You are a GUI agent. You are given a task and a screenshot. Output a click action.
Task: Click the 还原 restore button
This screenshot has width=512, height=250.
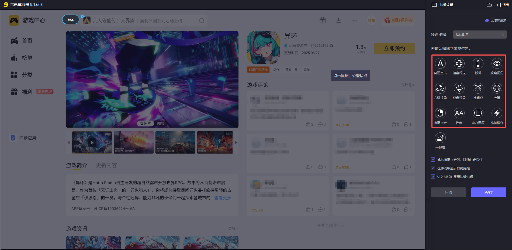[448, 192]
